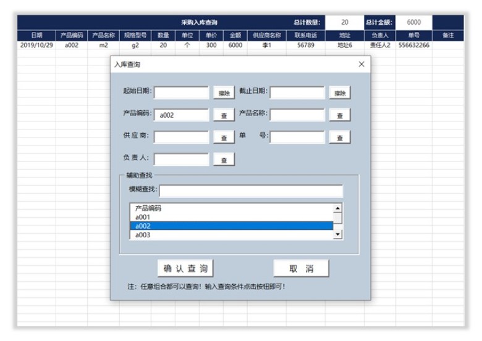Select sheet cell a002 in data row
482x341 pixels.
coord(72,45)
